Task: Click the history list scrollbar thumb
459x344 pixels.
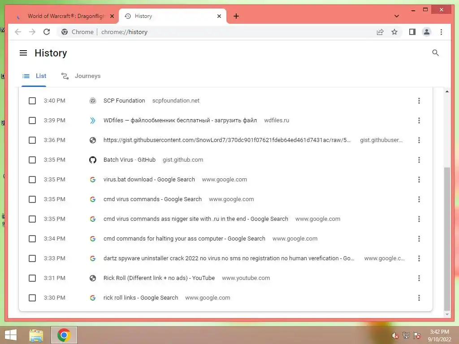Action: [x=447, y=239]
